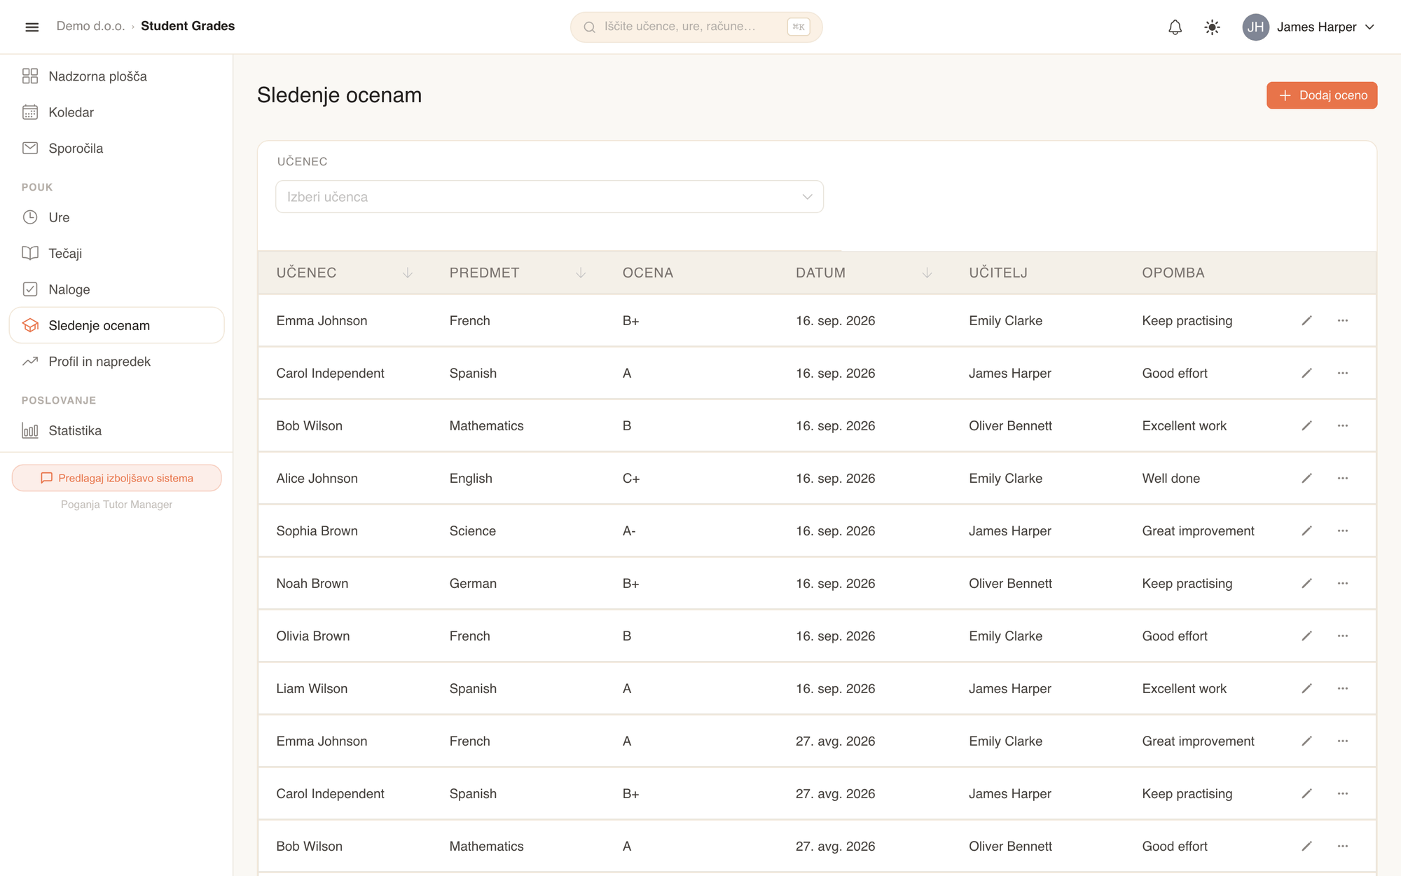
Task: Toggle light/dark theme sun icon
Action: pyautogui.click(x=1212, y=27)
